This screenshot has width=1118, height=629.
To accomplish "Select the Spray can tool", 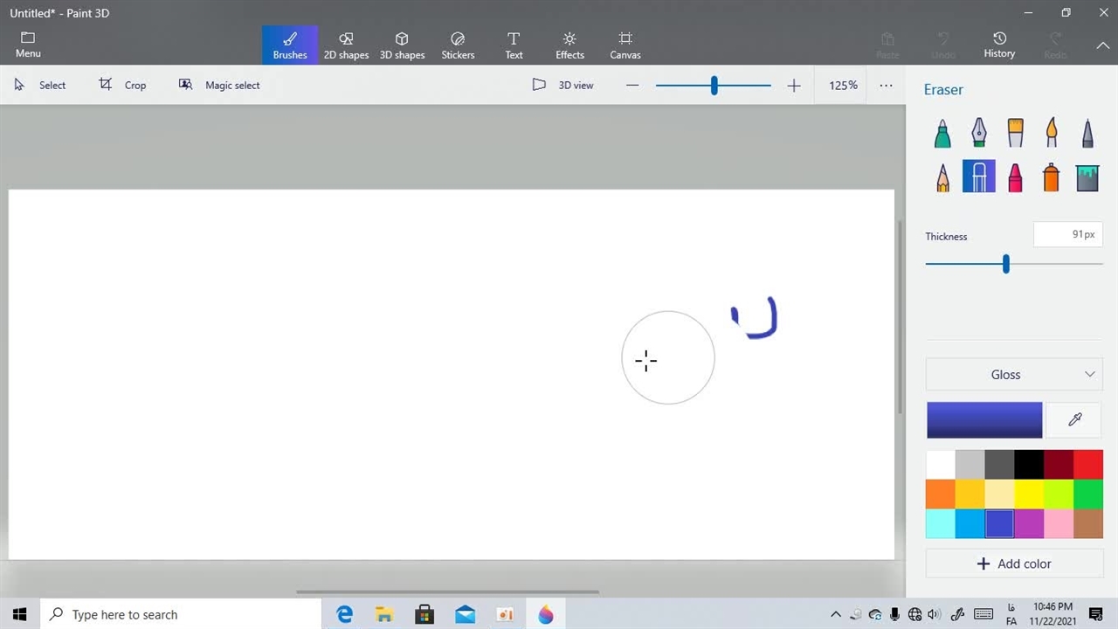I will pyautogui.click(x=1052, y=177).
